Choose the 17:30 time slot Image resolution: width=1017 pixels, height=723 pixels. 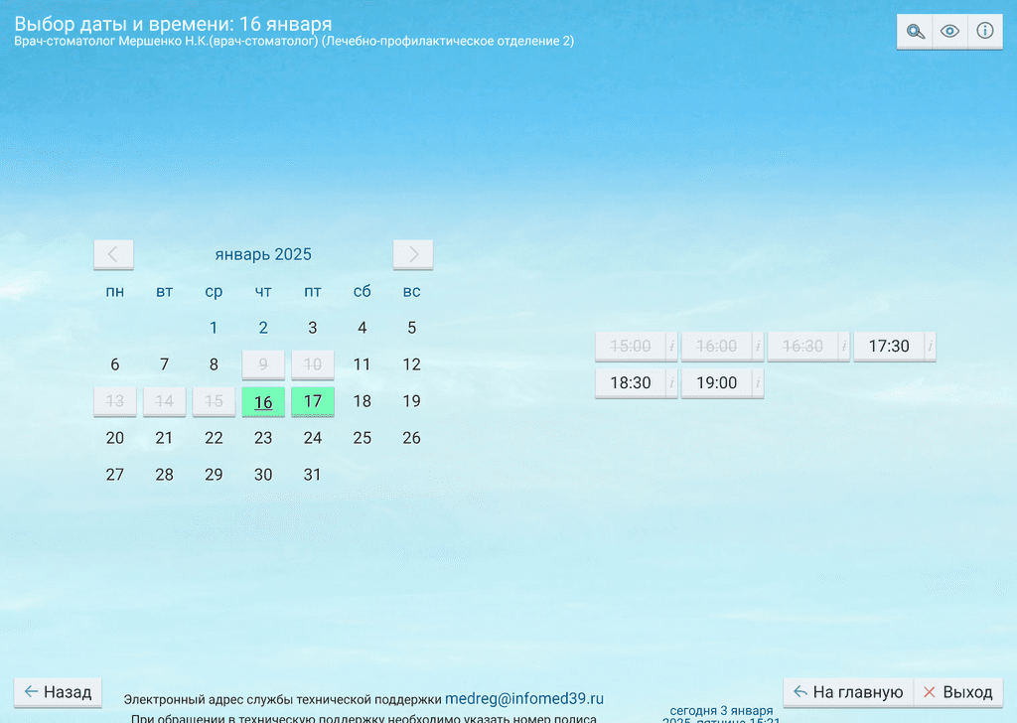(888, 347)
